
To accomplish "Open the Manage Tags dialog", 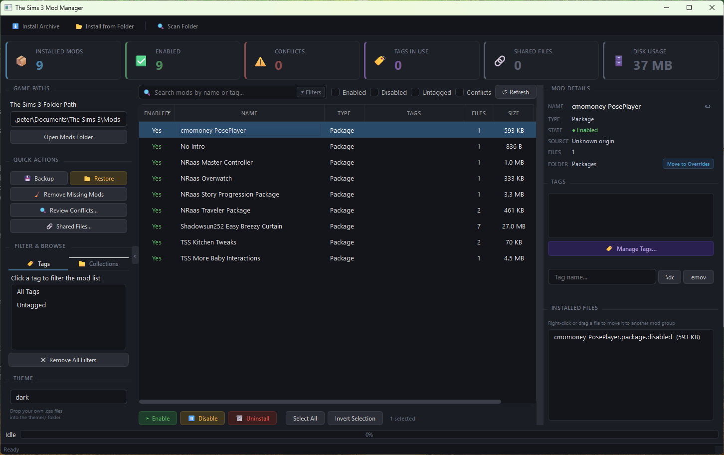I will [631, 249].
